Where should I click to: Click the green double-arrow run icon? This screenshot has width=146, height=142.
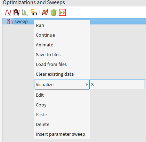pos(62,12)
